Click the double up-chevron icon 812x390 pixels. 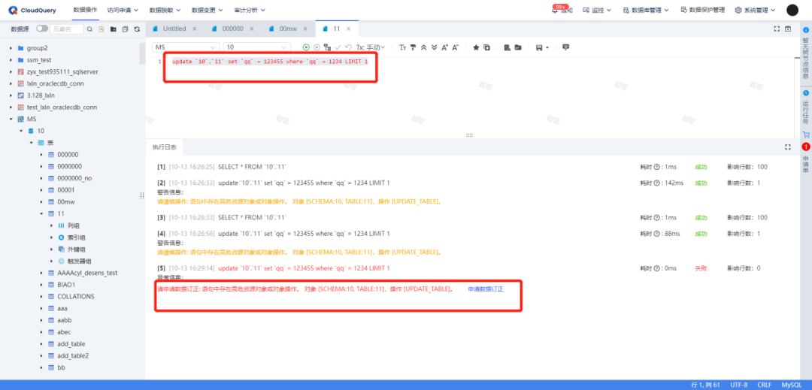coord(423,47)
